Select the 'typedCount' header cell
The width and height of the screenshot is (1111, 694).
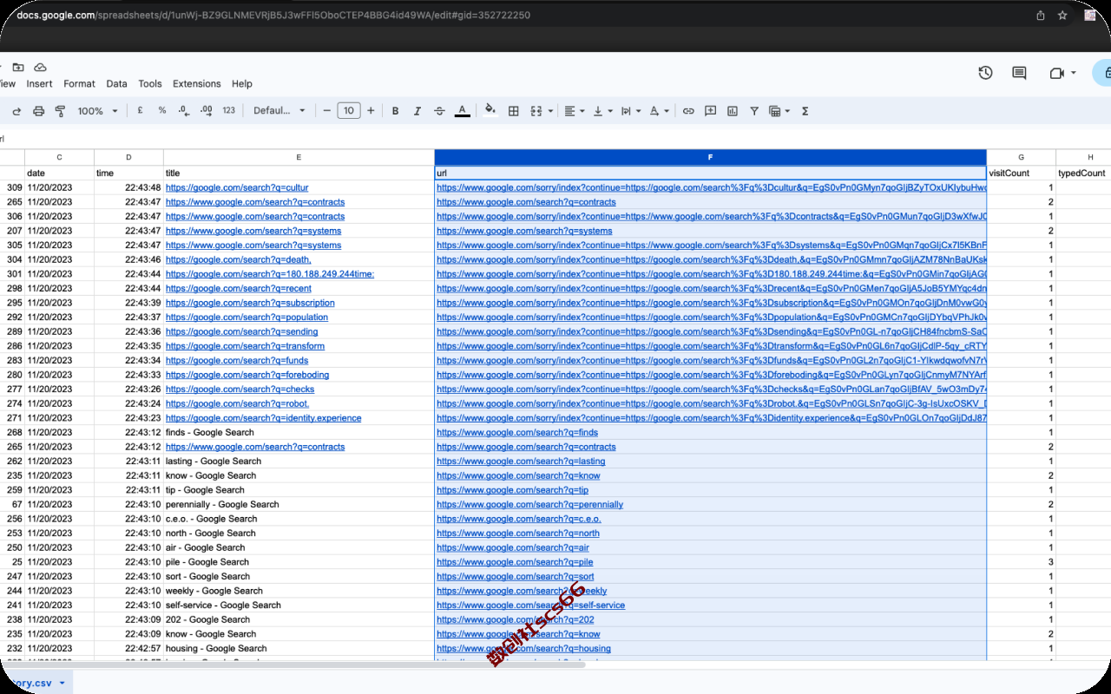[x=1082, y=173]
